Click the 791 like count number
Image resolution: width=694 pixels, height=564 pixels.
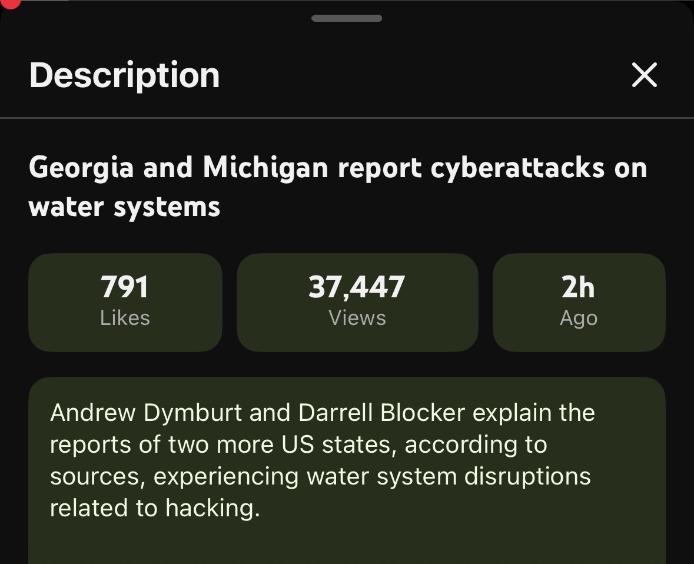pyautogui.click(x=124, y=287)
